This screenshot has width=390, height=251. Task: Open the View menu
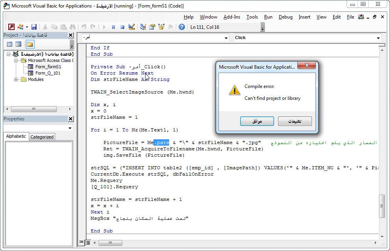321,17
